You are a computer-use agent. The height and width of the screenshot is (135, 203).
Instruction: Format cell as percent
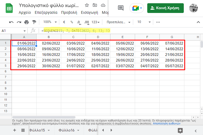72,22
